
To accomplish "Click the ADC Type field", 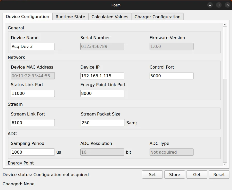I will pyautogui.click(x=172, y=152).
